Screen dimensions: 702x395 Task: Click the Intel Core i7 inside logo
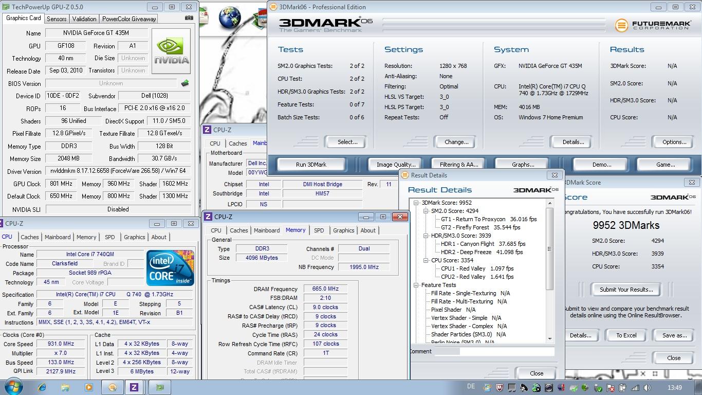pyautogui.click(x=170, y=267)
